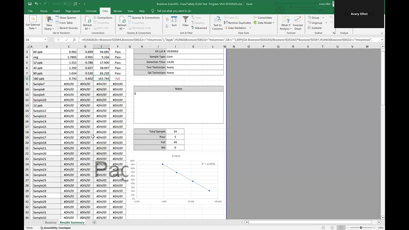Toggle the AutoSave switch
This screenshot has width=409, height=230.
click(x=67, y=4)
